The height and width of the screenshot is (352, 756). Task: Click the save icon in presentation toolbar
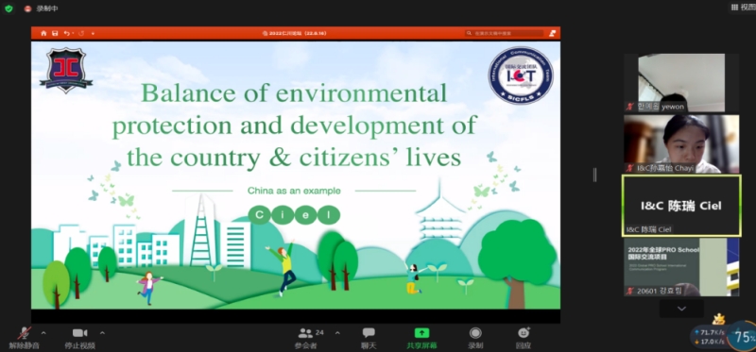click(x=55, y=33)
